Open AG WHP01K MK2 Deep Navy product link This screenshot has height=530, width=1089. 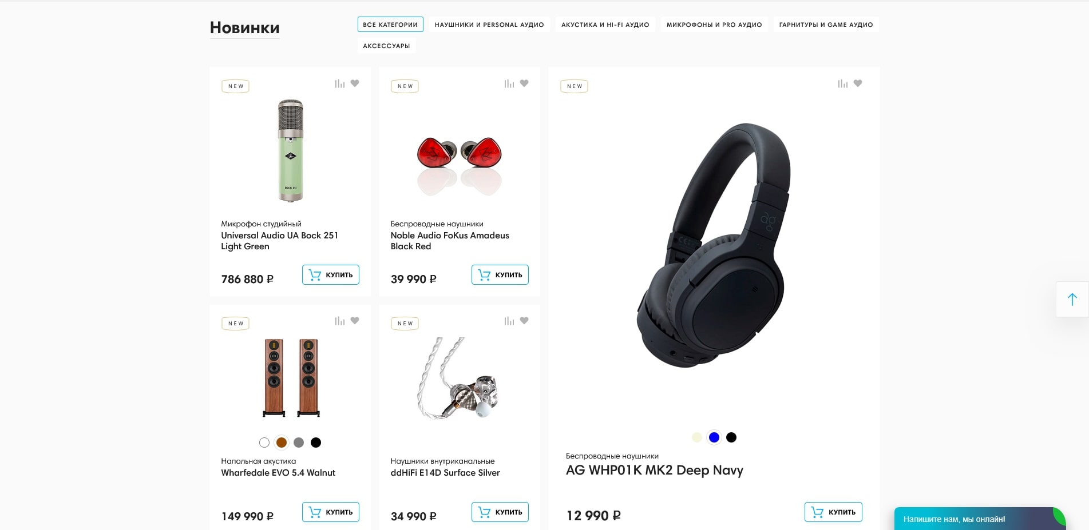pos(654,470)
